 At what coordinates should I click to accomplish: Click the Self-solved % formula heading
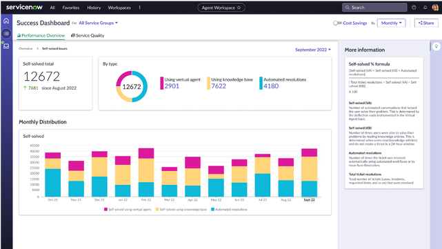pos(369,64)
